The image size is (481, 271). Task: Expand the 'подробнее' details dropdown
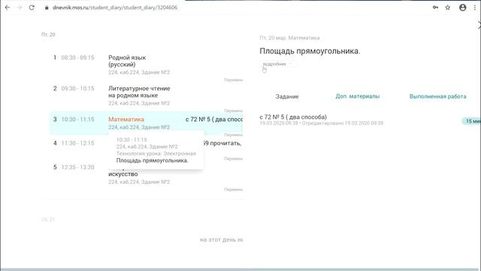coord(279,64)
